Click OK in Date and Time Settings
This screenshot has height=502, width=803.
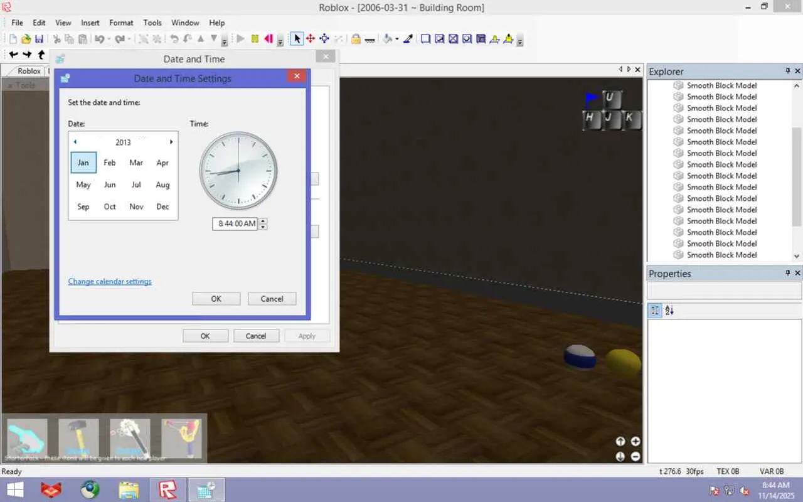[x=216, y=299]
